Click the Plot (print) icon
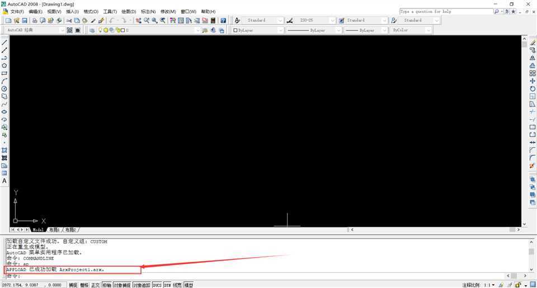Image resolution: width=537 pixels, height=288 pixels. click(35, 21)
